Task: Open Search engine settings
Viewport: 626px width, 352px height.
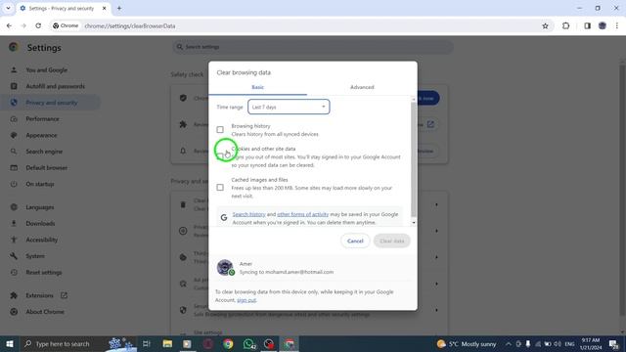Action: click(44, 152)
